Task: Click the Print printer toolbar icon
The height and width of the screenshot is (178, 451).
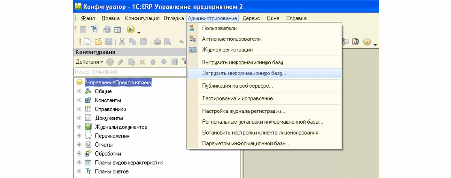Action: [x=157, y=42]
